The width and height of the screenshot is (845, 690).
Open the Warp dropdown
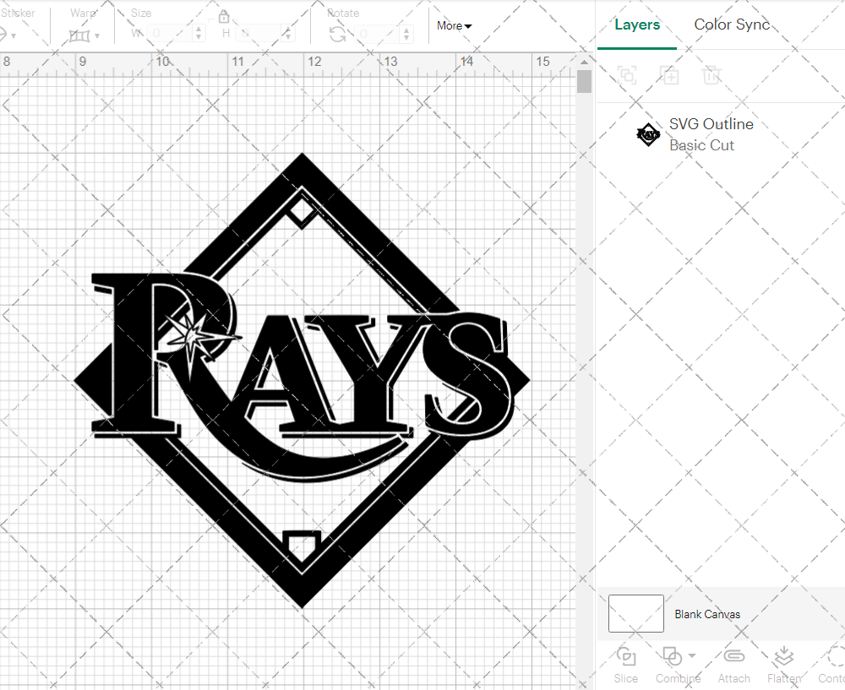84,35
